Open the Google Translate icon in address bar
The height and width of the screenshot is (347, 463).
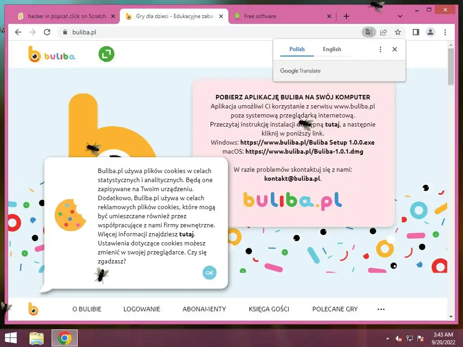369,32
